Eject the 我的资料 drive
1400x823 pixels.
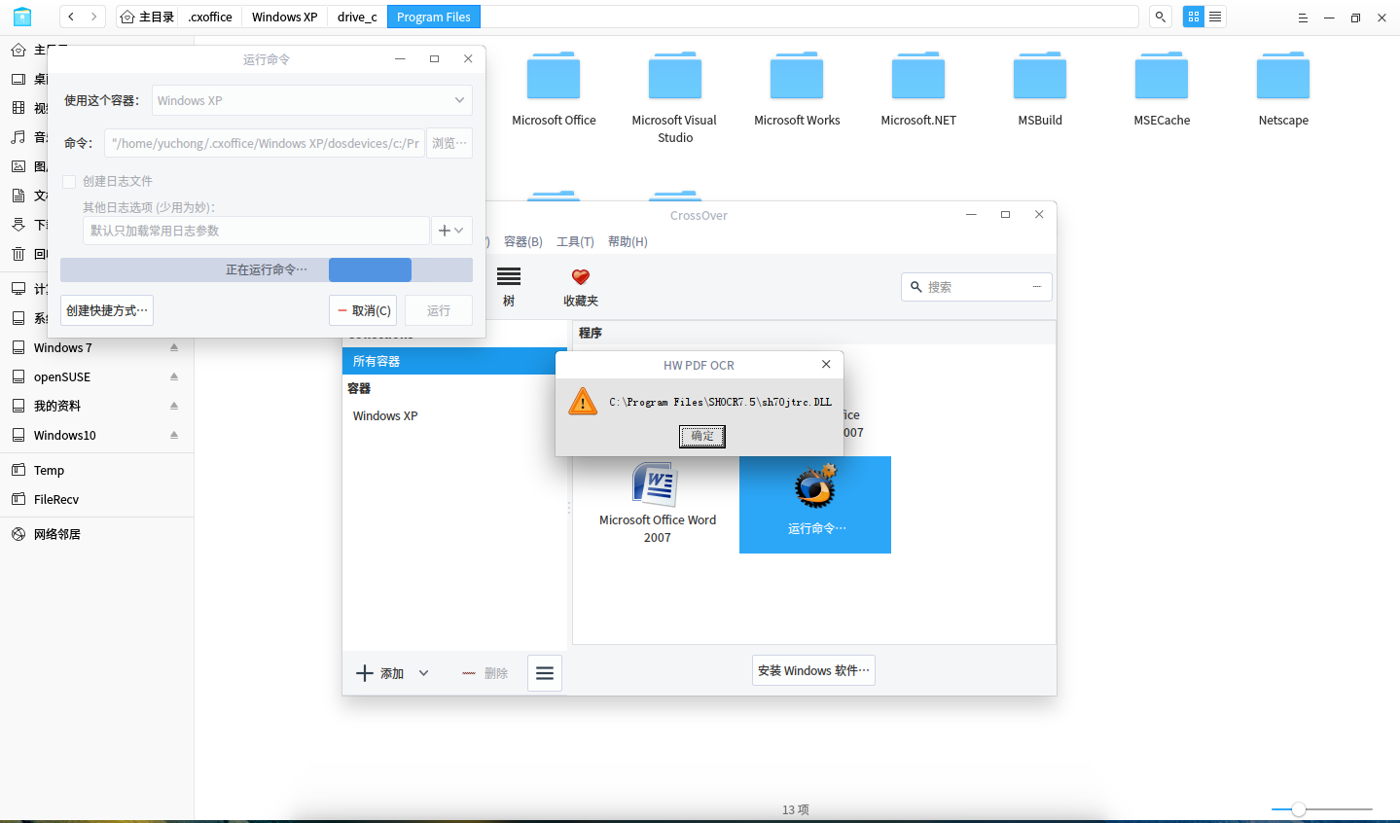[x=174, y=406]
